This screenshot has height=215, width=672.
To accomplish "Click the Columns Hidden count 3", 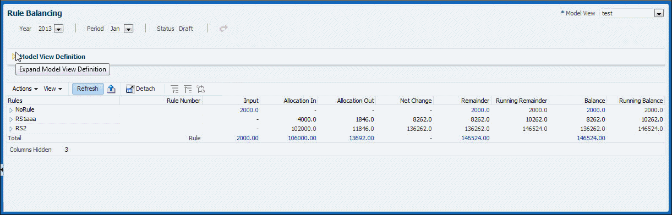I will point(67,150).
